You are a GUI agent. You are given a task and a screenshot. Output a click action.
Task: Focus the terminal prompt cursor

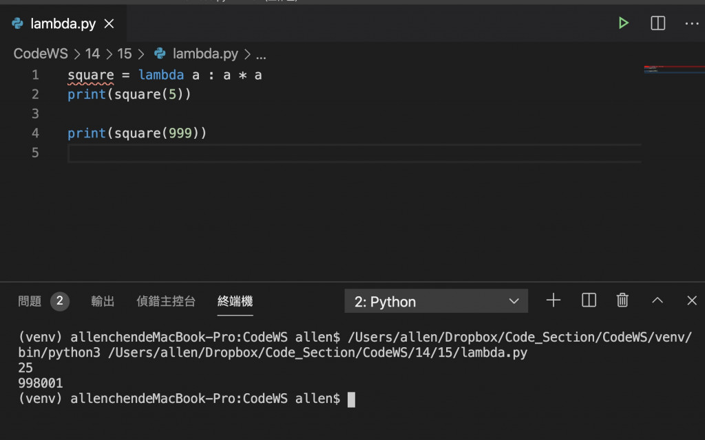point(351,399)
